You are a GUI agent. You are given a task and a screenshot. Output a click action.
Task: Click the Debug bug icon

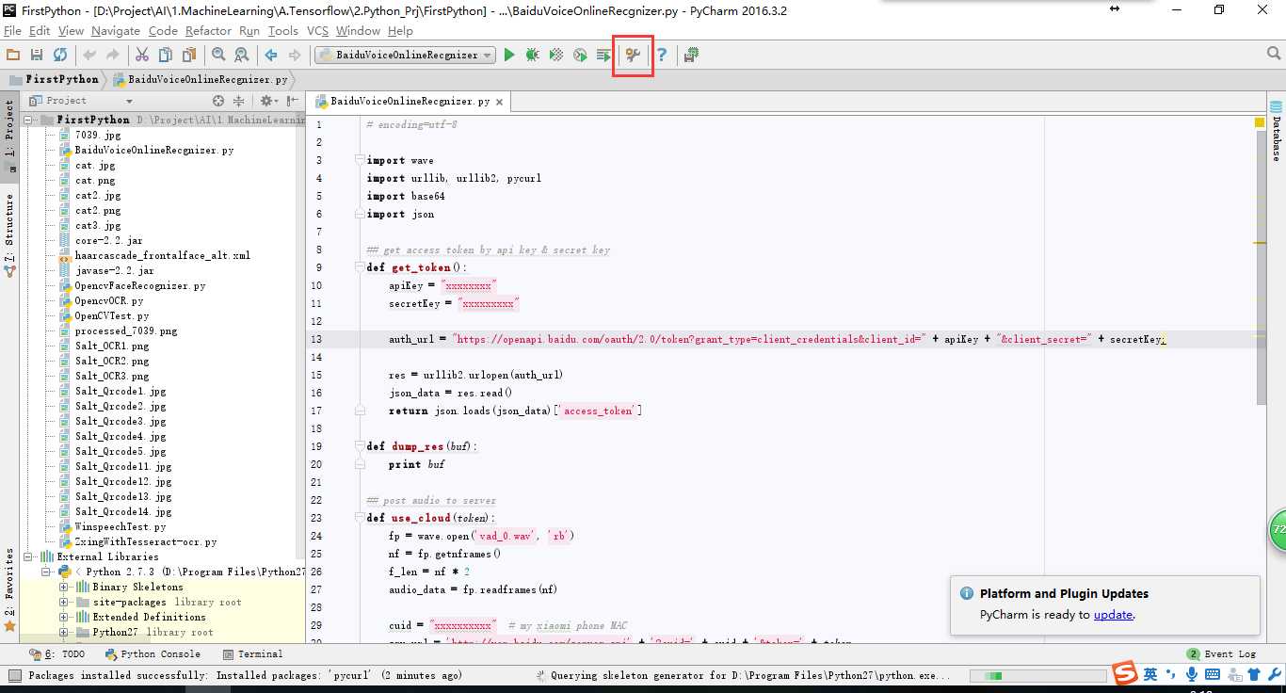(533, 56)
